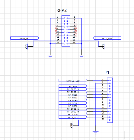Select the RF_MISO port
The height and width of the screenshot is (140, 134).
tap(73, 100)
